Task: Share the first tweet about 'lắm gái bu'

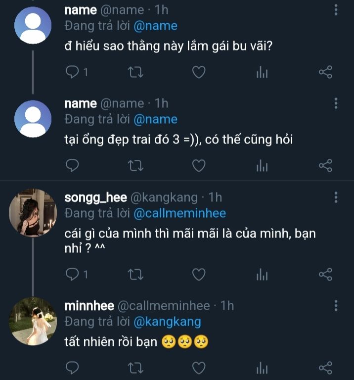Action: tap(325, 72)
